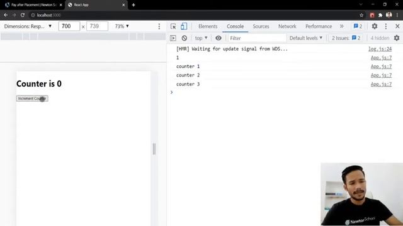Edit the viewport width field 700
This screenshot has width=403, height=226.
point(69,26)
